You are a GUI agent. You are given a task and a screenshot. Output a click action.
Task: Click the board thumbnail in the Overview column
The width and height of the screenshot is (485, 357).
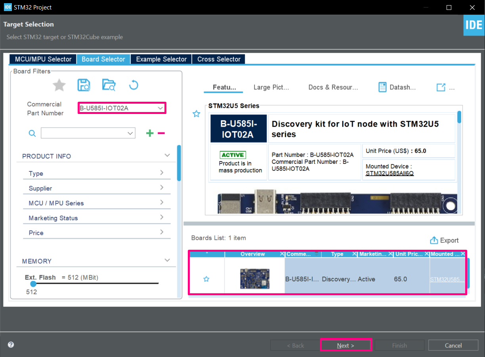click(x=255, y=279)
